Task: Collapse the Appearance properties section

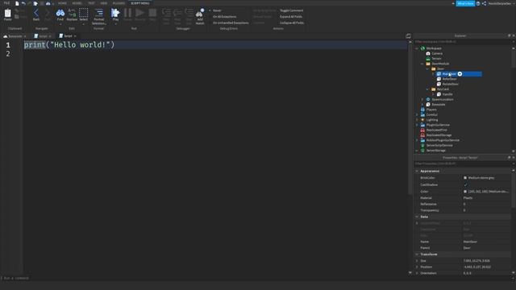Action: coord(417,172)
